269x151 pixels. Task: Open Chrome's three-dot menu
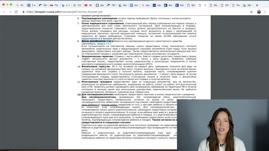[265, 12]
